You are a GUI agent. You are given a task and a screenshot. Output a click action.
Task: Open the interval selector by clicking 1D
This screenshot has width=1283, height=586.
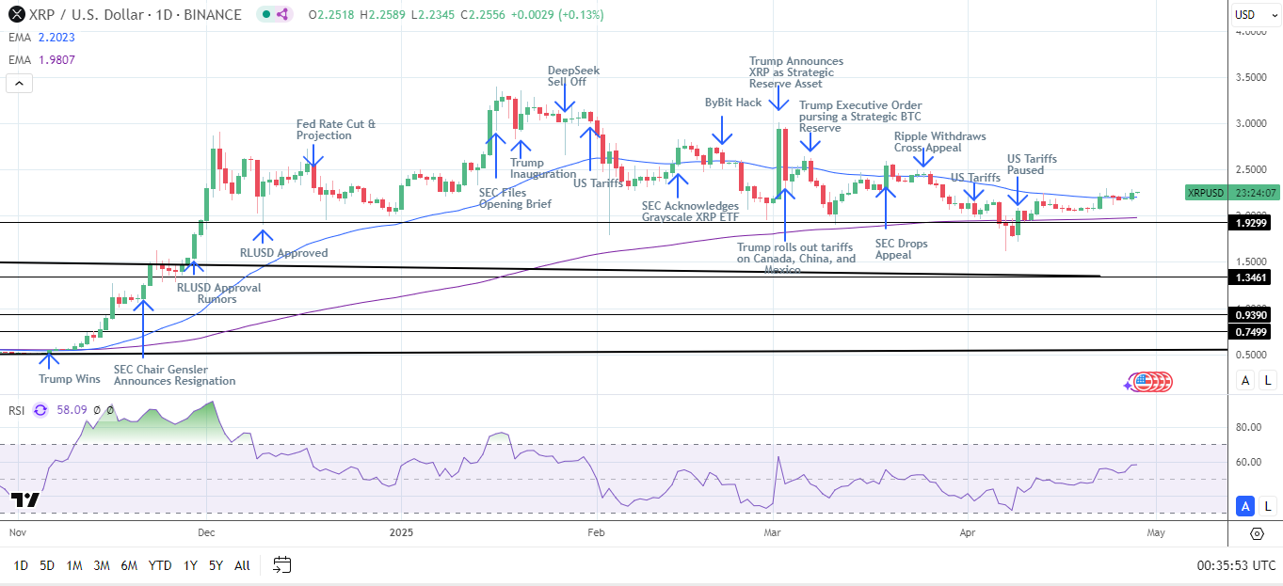[21, 565]
